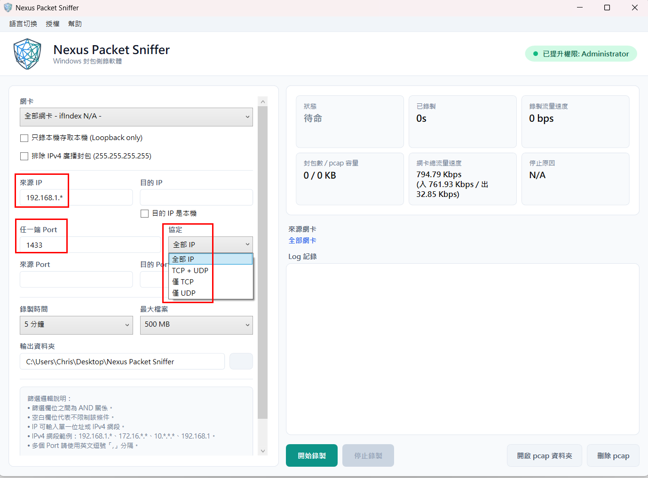
Task: Toggle 排除 IPv4 廣播封包 checkbox
Action: click(24, 156)
